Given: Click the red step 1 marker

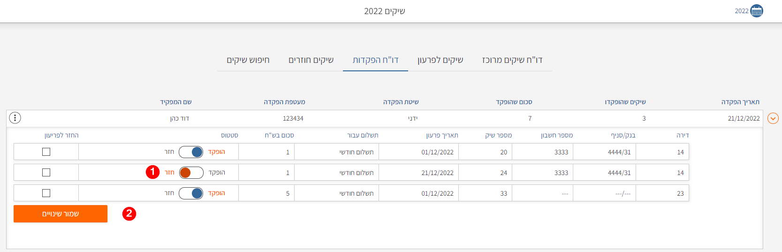Looking at the screenshot, I should click(152, 172).
